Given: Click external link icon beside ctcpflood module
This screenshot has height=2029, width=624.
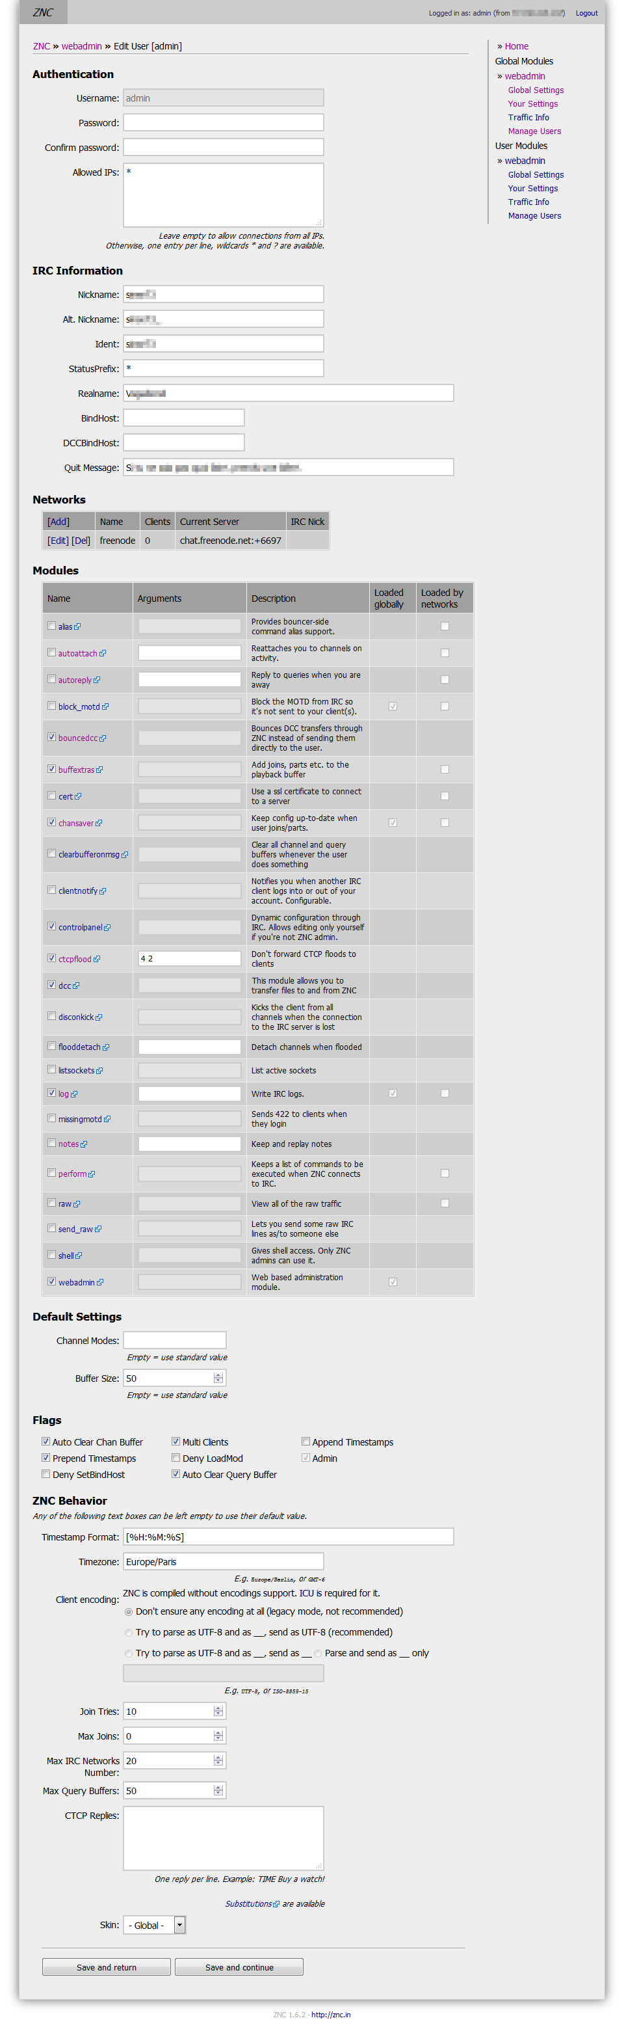Looking at the screenshot, I should (97, 960).
